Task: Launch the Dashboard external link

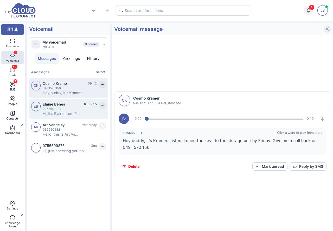Action: (x=12, y=130)
